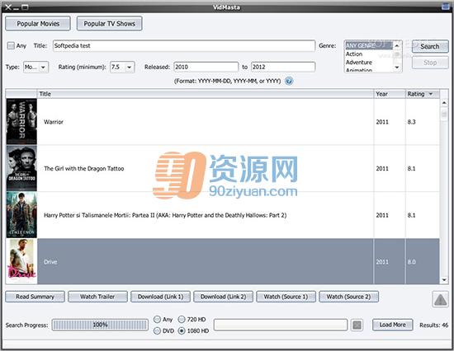
Task: Select the 1080 HD radio button
Action: 182,330
